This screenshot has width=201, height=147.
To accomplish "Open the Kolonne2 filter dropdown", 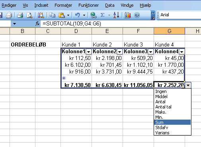I will [x=120, y=52].
